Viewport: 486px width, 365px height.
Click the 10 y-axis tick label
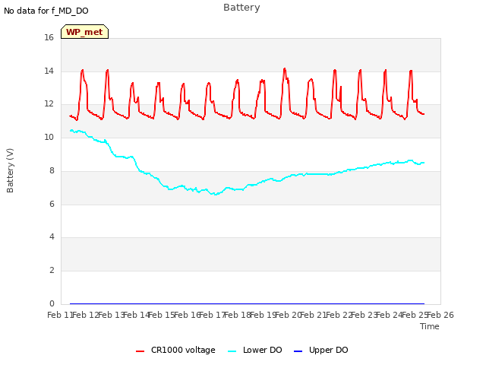49,137
